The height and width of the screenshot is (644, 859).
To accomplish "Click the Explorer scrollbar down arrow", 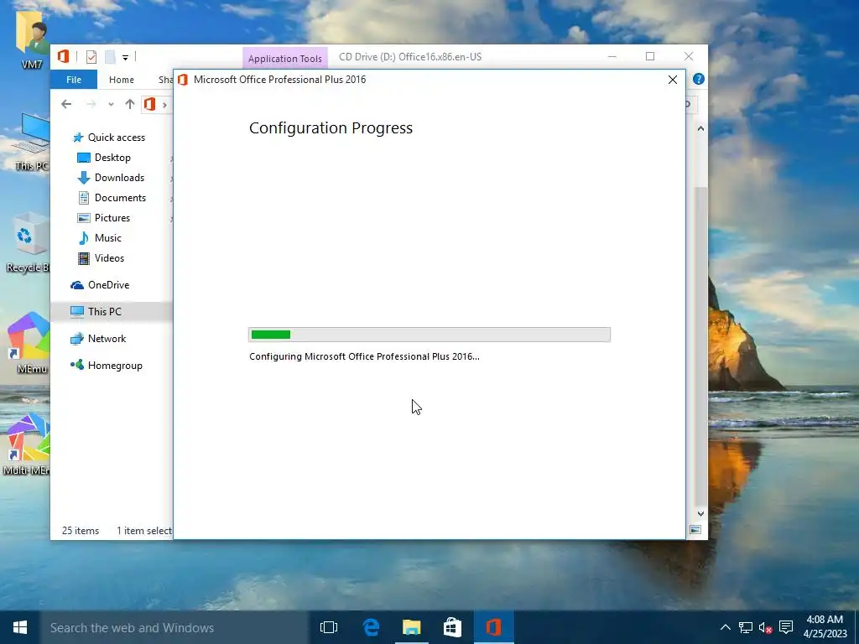I will (x=700, y=514).
